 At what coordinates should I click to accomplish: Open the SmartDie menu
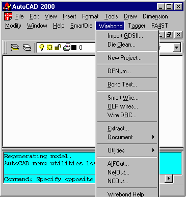click(x=82, y=26)
